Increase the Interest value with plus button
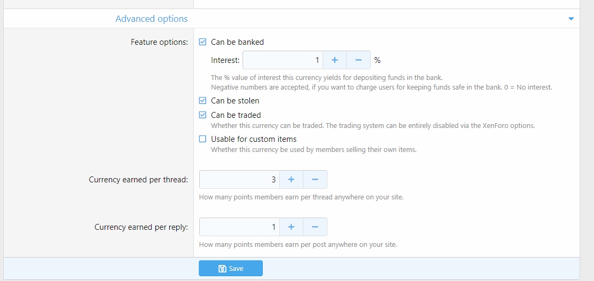 click(335, 60)
